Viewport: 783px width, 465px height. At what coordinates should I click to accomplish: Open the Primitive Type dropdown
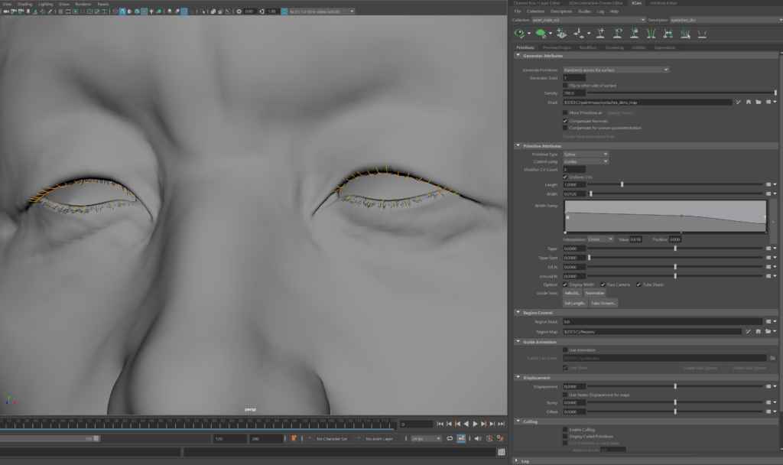pyautogui.click(x=585, y=154)
